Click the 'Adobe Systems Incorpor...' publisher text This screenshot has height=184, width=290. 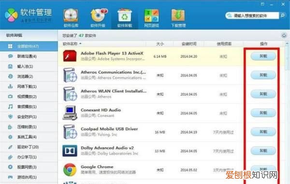pyautogui.click(x=121, y=59)
